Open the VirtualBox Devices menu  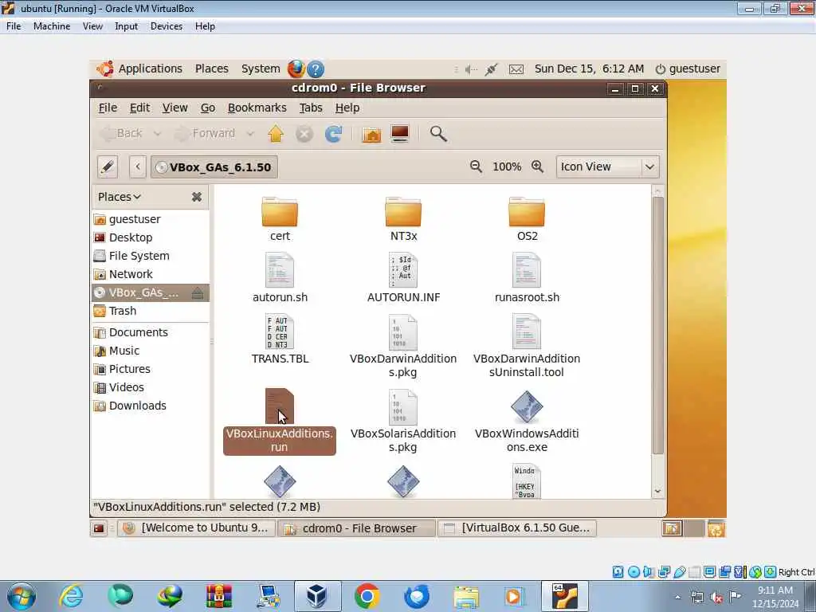166,26
